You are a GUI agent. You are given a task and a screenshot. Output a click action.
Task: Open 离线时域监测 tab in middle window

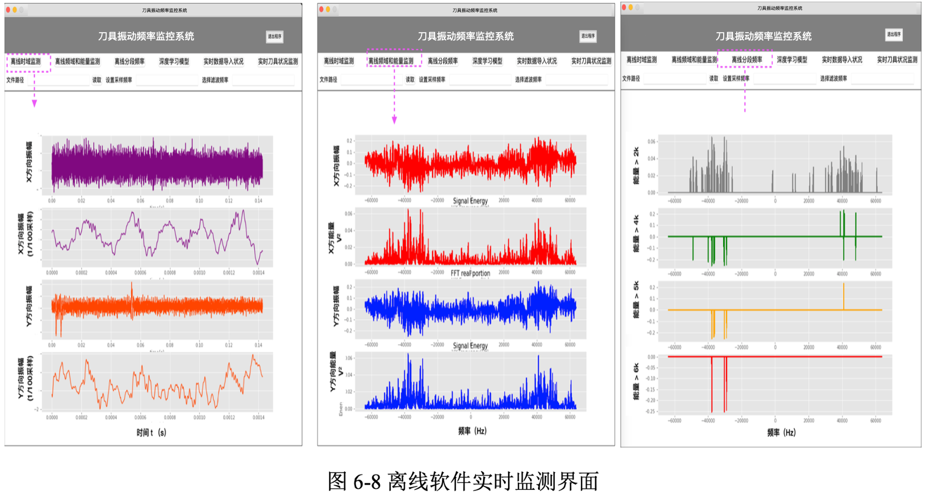click(x=339, y=61)
